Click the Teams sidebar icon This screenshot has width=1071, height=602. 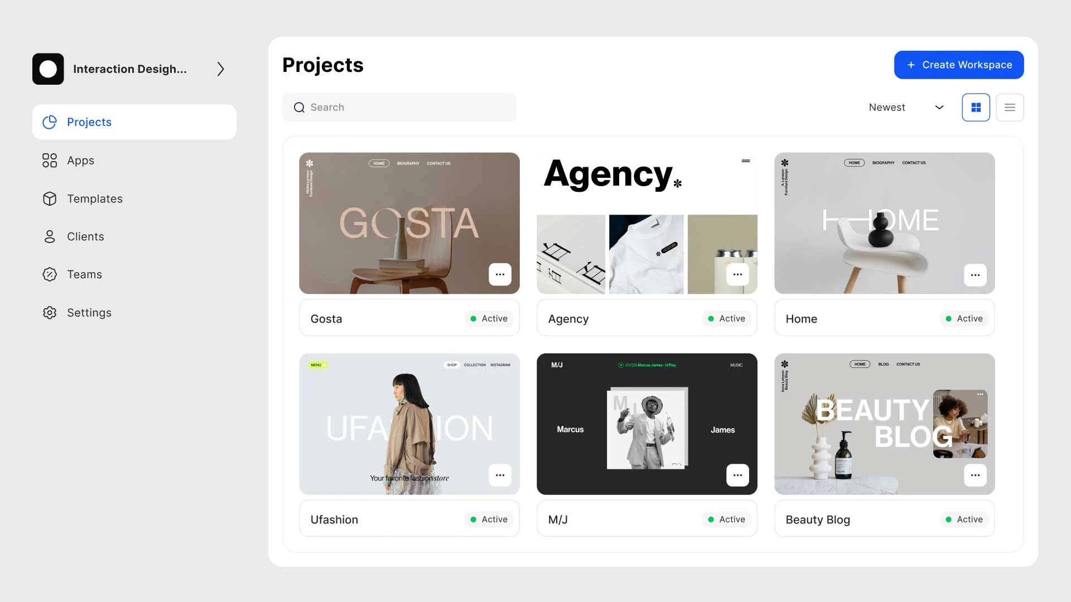(x=49, y=274)
